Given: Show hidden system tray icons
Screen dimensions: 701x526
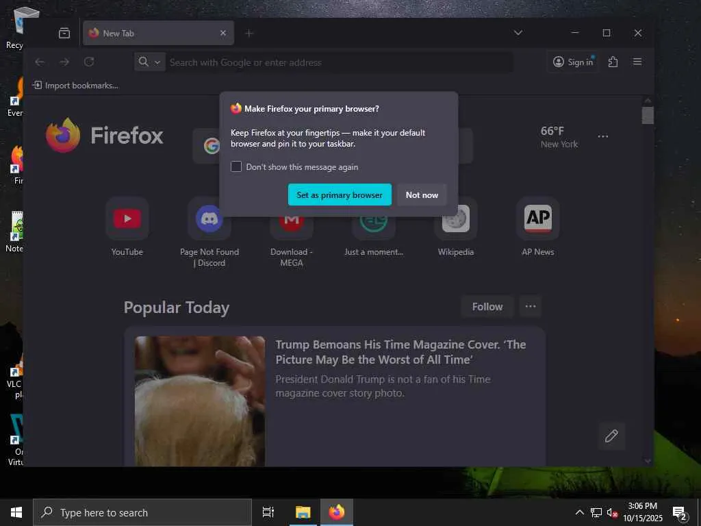Looking at the screenshot, I should (x=579, y=512).
